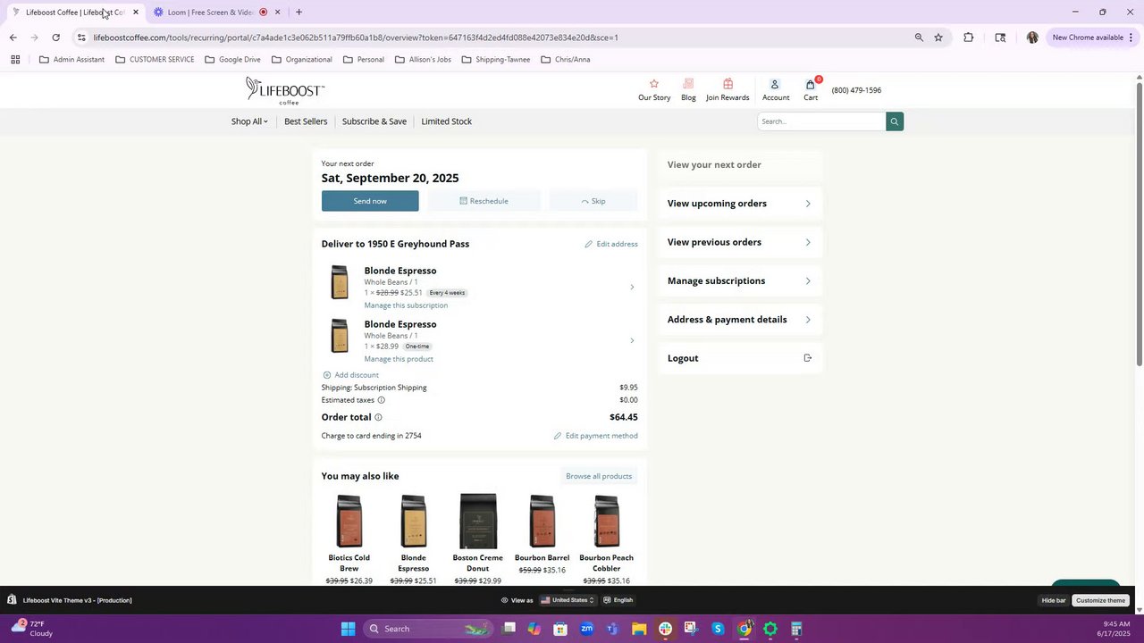Click Add discount link
This screenshot has height=643, width=1144.
pyautogui.click(x=350, y=375)
